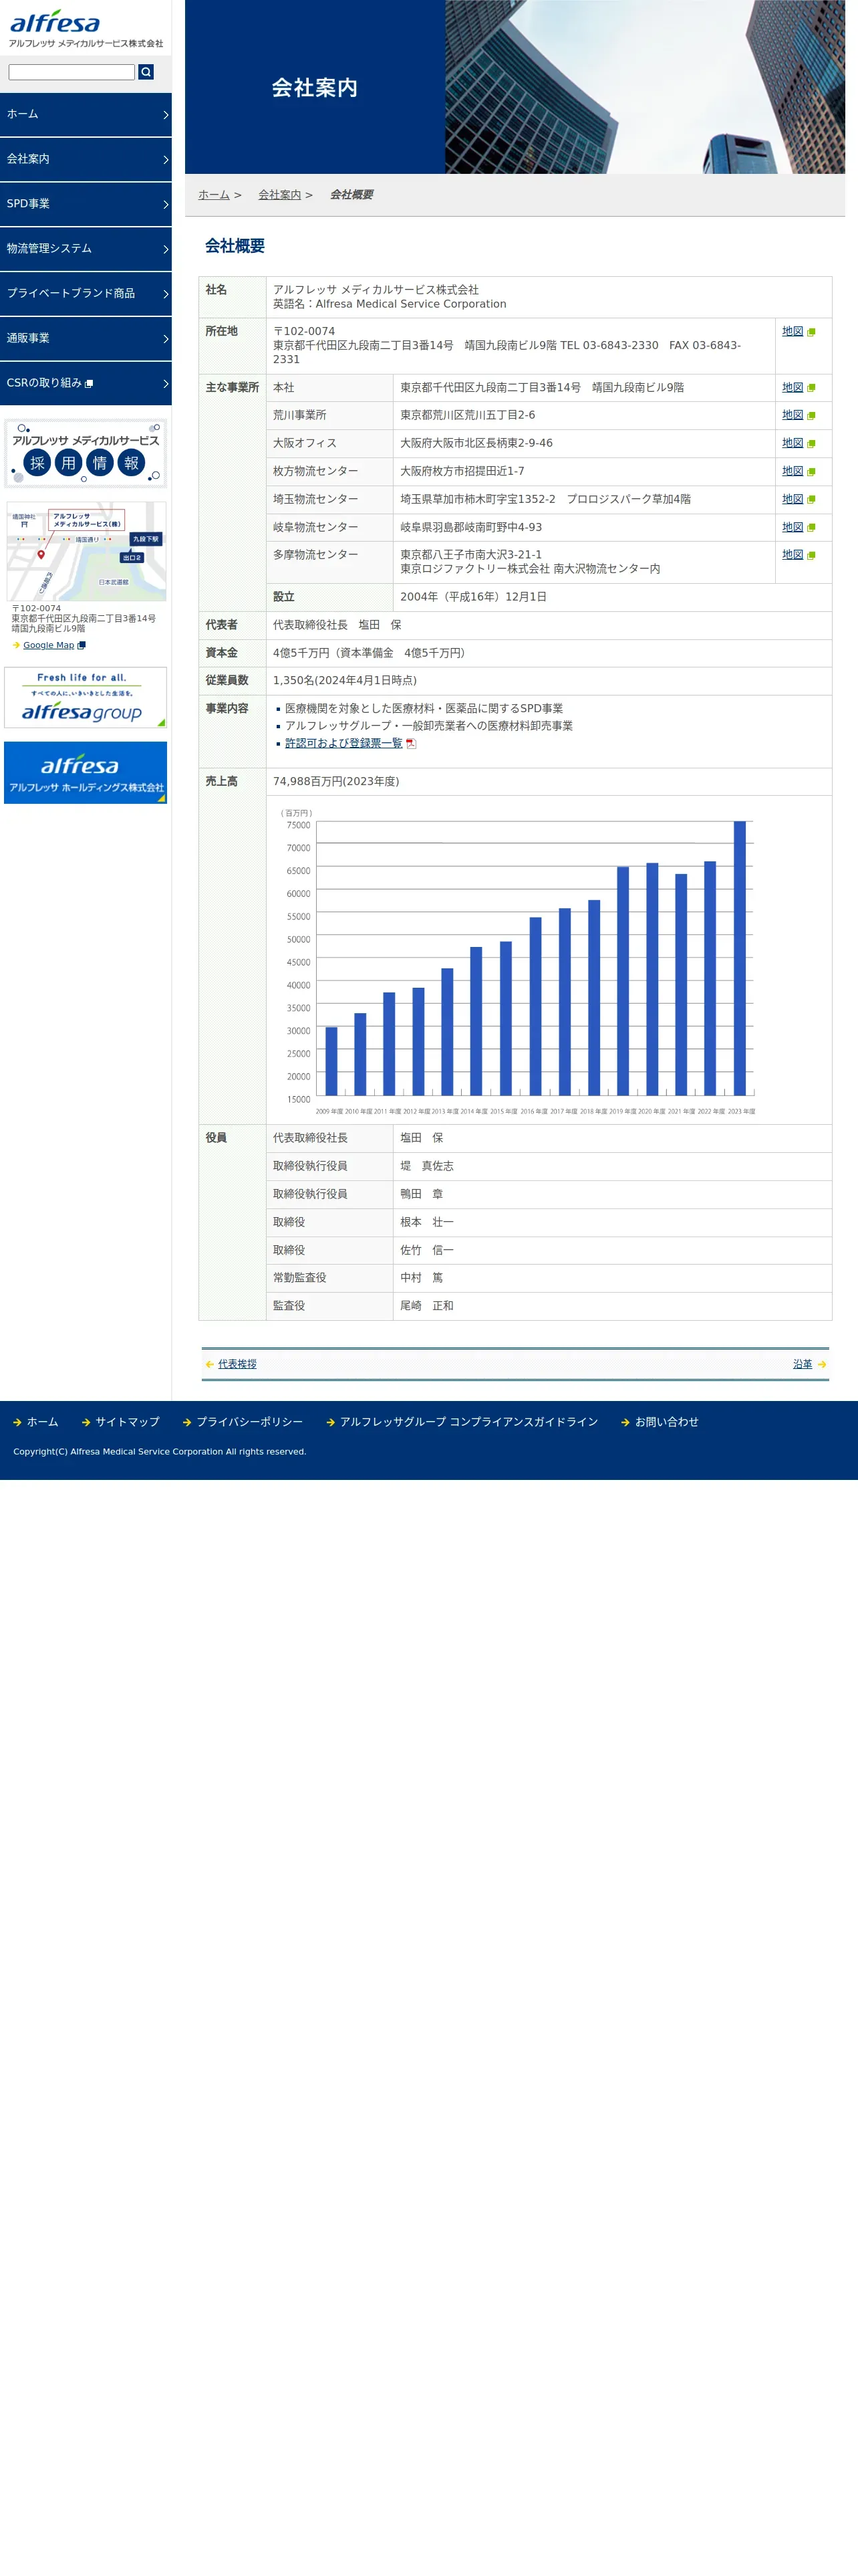This screenshot has height=2576, width=858.
Task: Click the yellow arrow beside 沿革
Action: (822, 1364)
